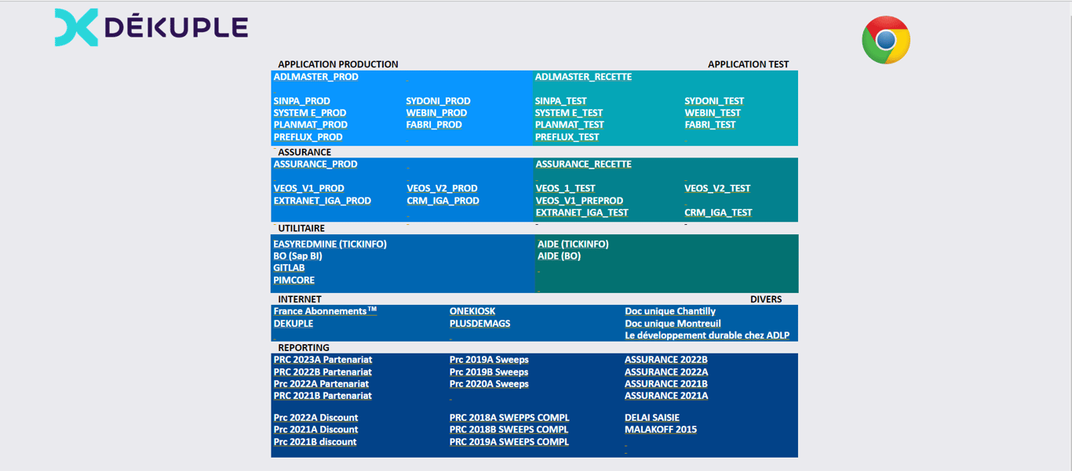The image size is (1072, 471).
Task: Open FABRI_PROD link
Action: click(x=434, y=125)
